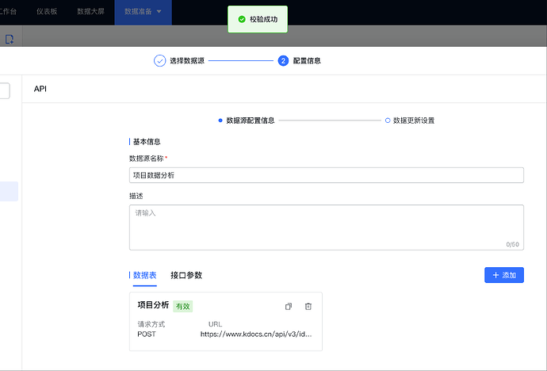The height and width of the screenshot is (371, 547).
Task: Focus the 描述 textarea
Action: point(326,228)
